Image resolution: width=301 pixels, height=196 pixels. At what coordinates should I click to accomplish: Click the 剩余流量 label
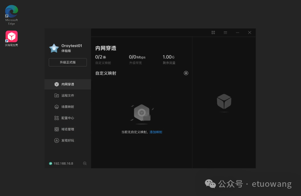[169, 63]
